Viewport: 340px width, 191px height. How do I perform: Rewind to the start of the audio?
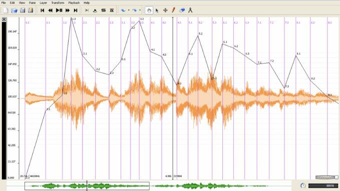42,10
